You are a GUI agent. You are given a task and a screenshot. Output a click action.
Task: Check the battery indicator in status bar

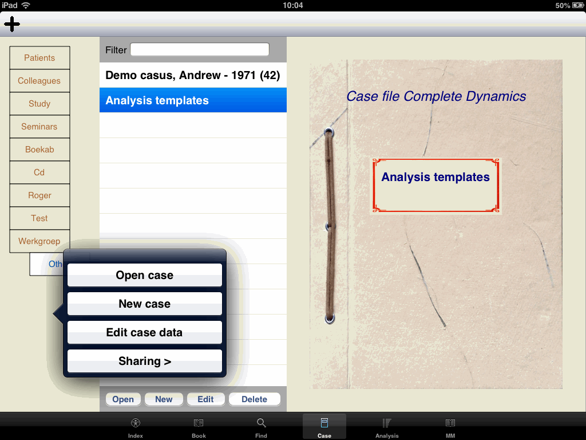(577, 5)
